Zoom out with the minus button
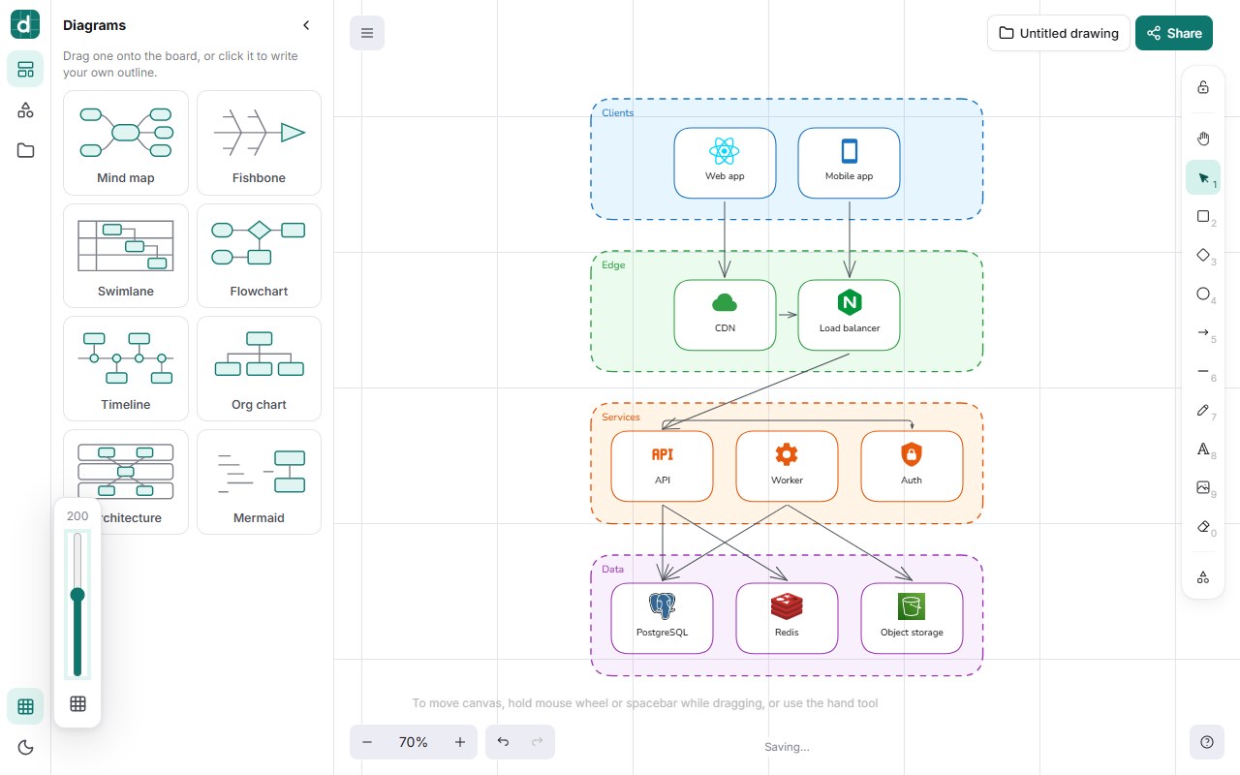This screenshot has width=1240, height=775. [367, 742]
